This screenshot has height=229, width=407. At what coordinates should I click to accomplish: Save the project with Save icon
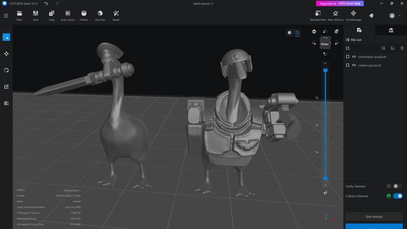click(36, 16)
